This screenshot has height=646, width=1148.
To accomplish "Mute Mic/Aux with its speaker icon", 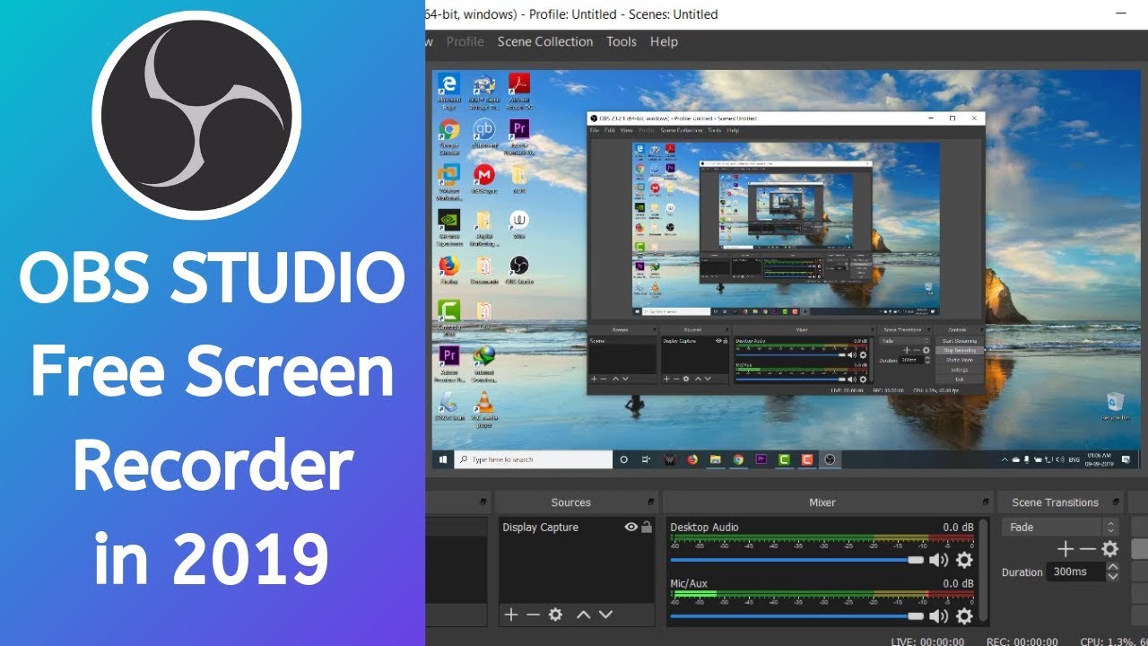I will pos(938,615).
